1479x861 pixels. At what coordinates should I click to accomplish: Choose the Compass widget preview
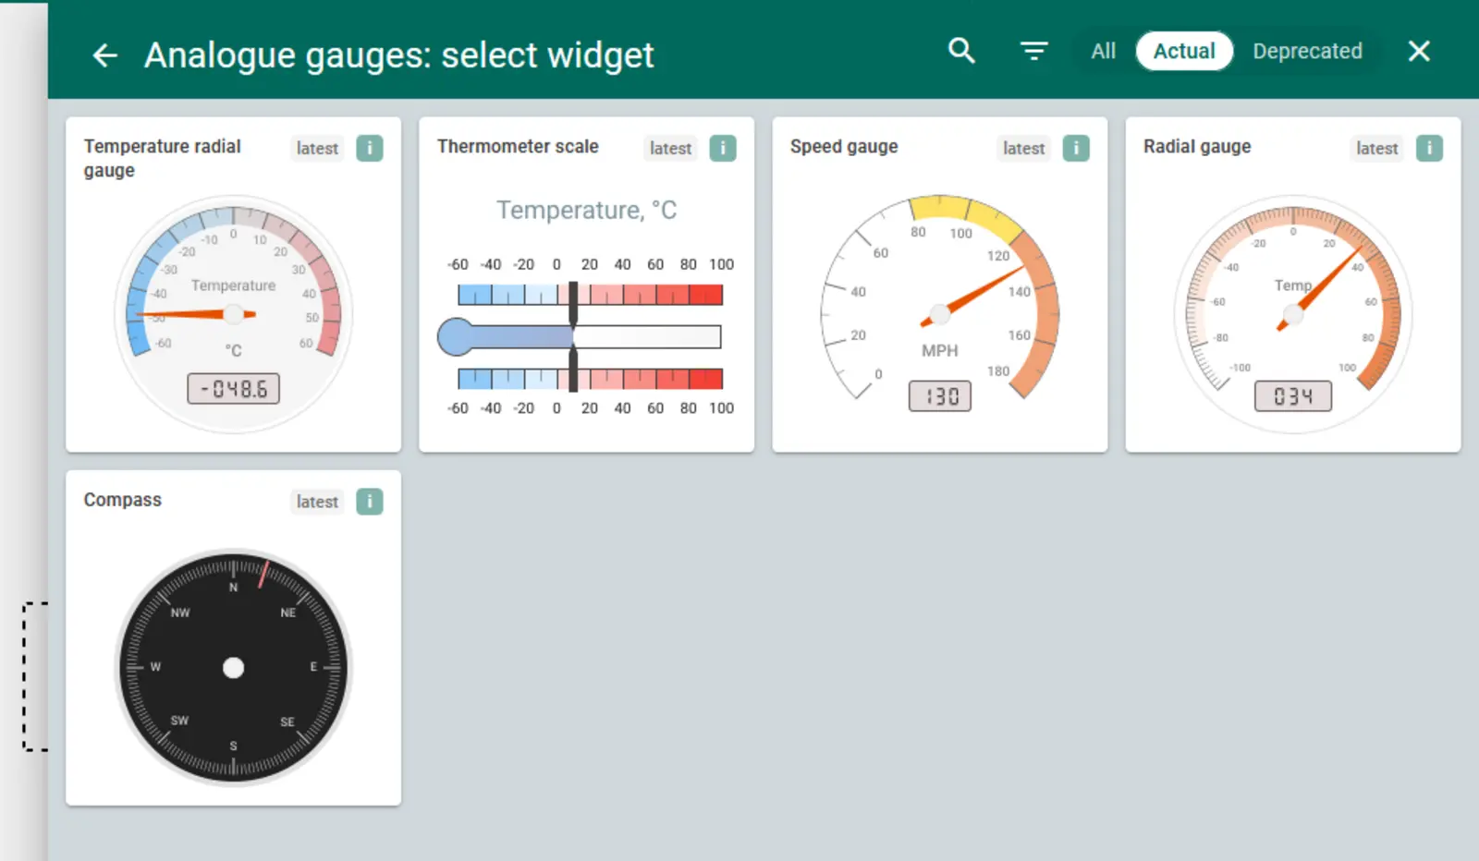point(233,668)
